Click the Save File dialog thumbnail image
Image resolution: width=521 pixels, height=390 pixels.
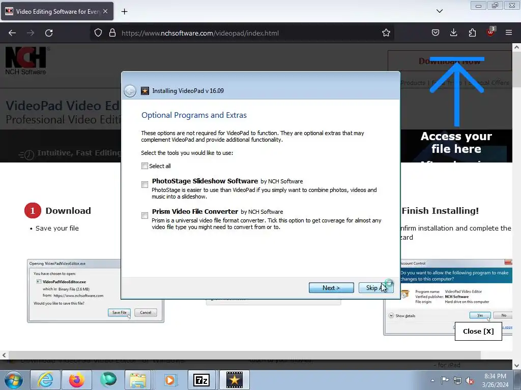pyautogui.click(x=95, y=291)
